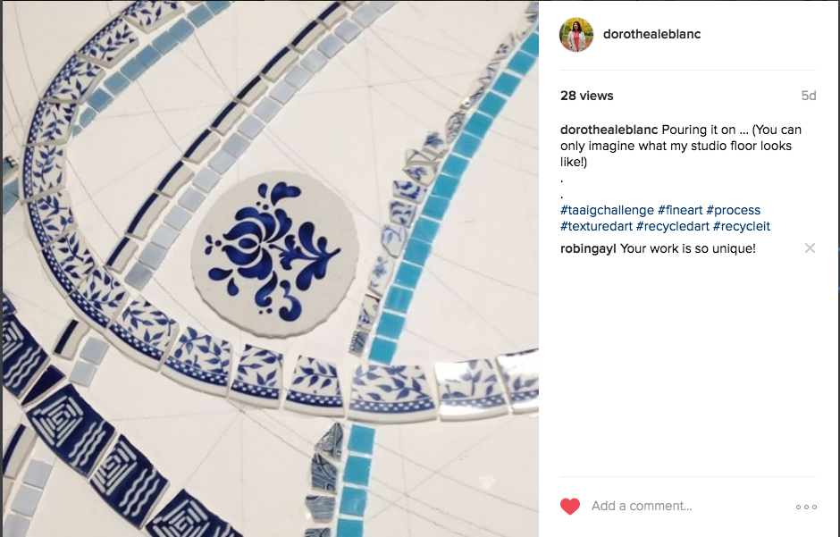Click the comment Your work is so unique
Viewport: 840px width, 537px height.
(x=688, y=248)
